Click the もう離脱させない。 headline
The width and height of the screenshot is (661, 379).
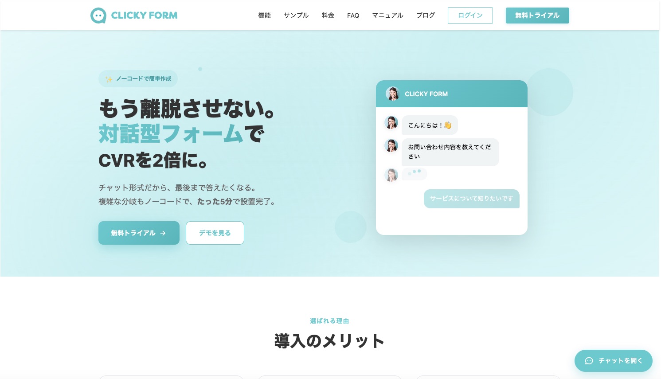(187, 109)
